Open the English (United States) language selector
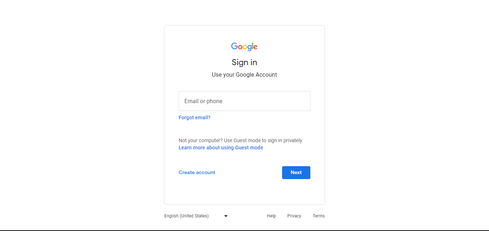Screen dimensions: 489x231 tap(196, 216)
